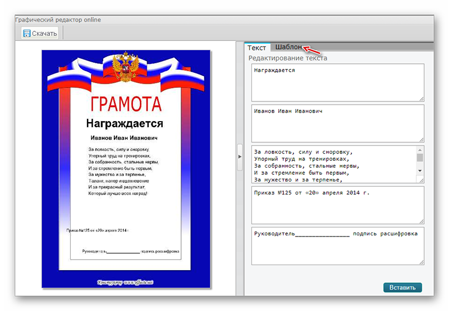Focus the Иванов Иван Иванович text field
The width and height of the screenshot is (449, 311).
click(337, 123)
